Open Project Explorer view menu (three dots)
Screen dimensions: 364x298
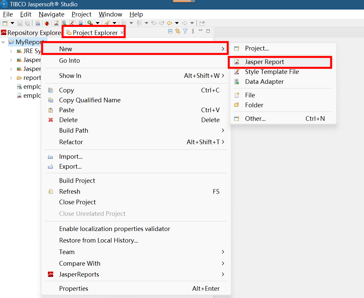pyautogui.click(x=193, y=31)
